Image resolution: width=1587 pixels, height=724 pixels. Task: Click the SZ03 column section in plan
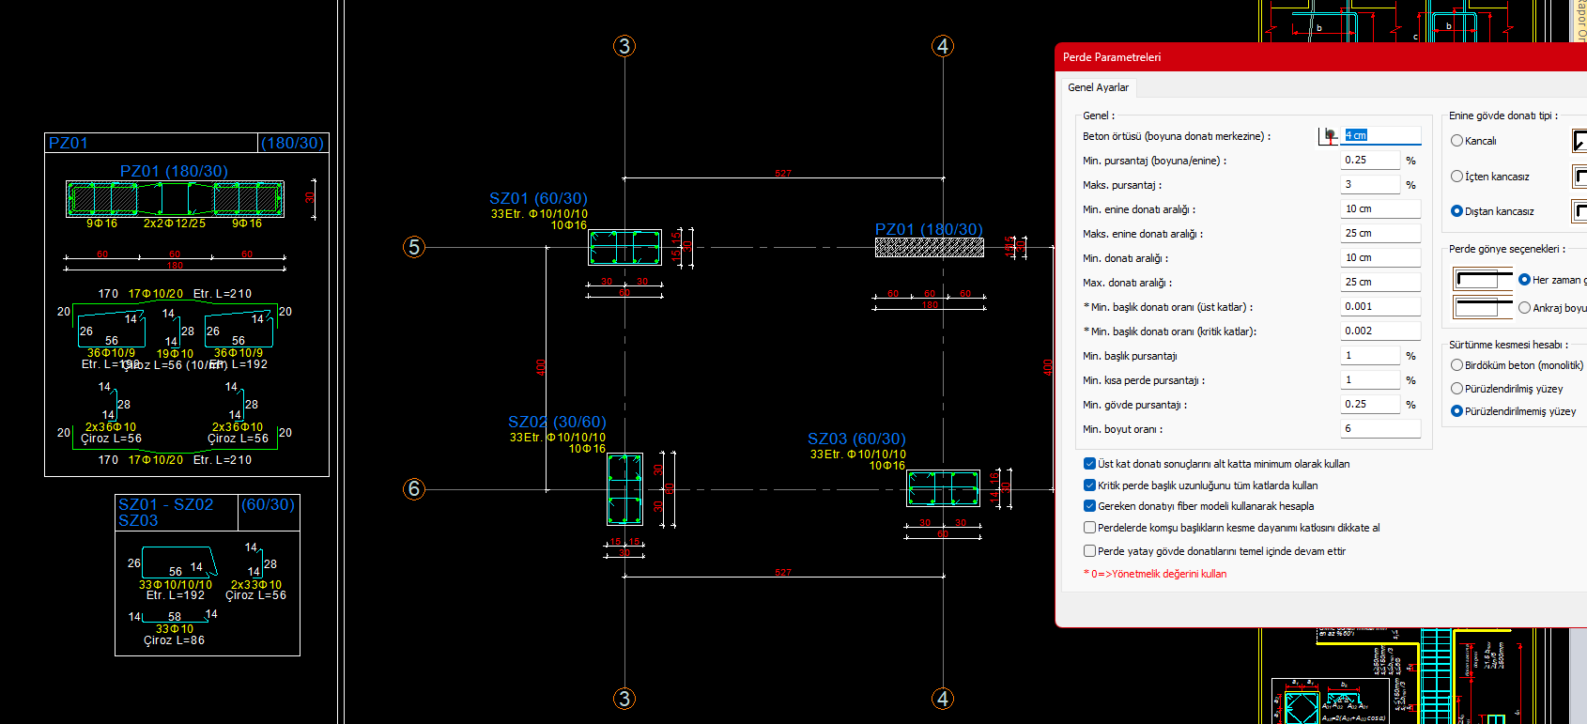click(943, 488)
